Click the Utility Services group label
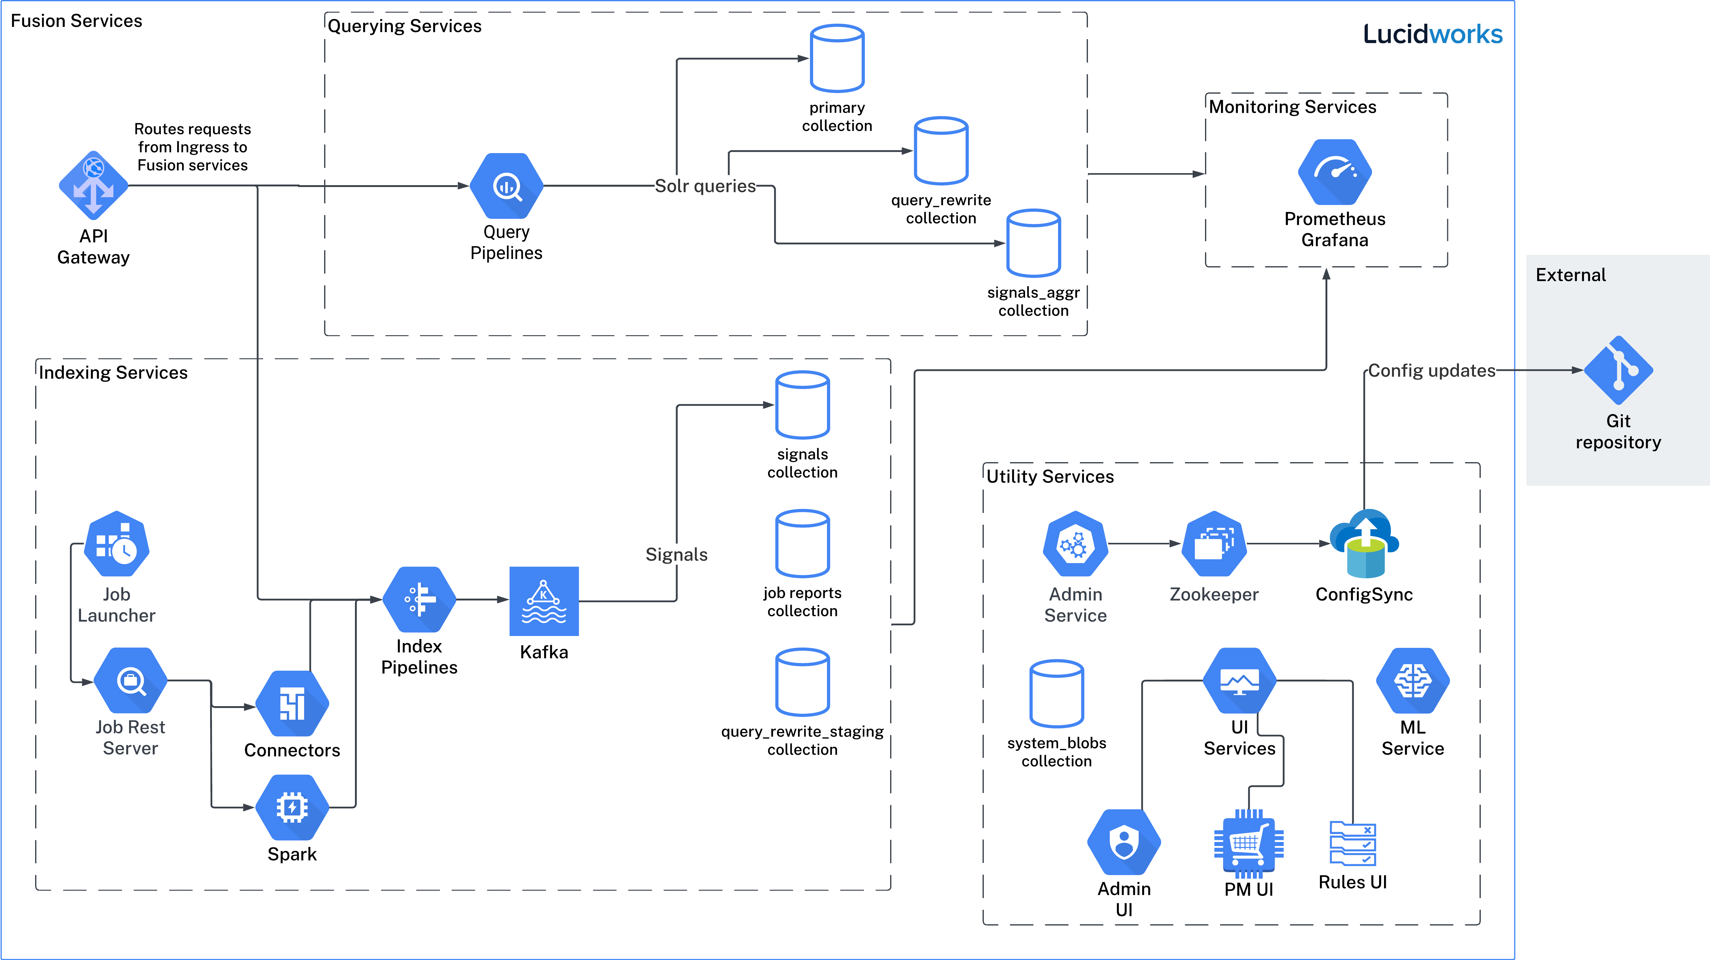1710x960 pixels. [x=1050, y=477]
